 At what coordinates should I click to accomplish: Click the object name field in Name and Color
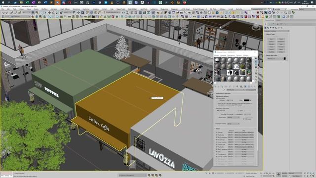tap(275, 58)
